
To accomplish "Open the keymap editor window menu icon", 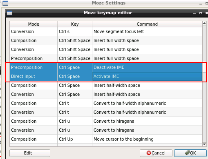I will 9,13.
